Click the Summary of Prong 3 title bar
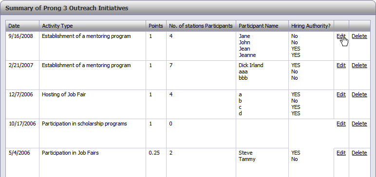376x177 pixels. pyautogui.click(x=188, y=8)
